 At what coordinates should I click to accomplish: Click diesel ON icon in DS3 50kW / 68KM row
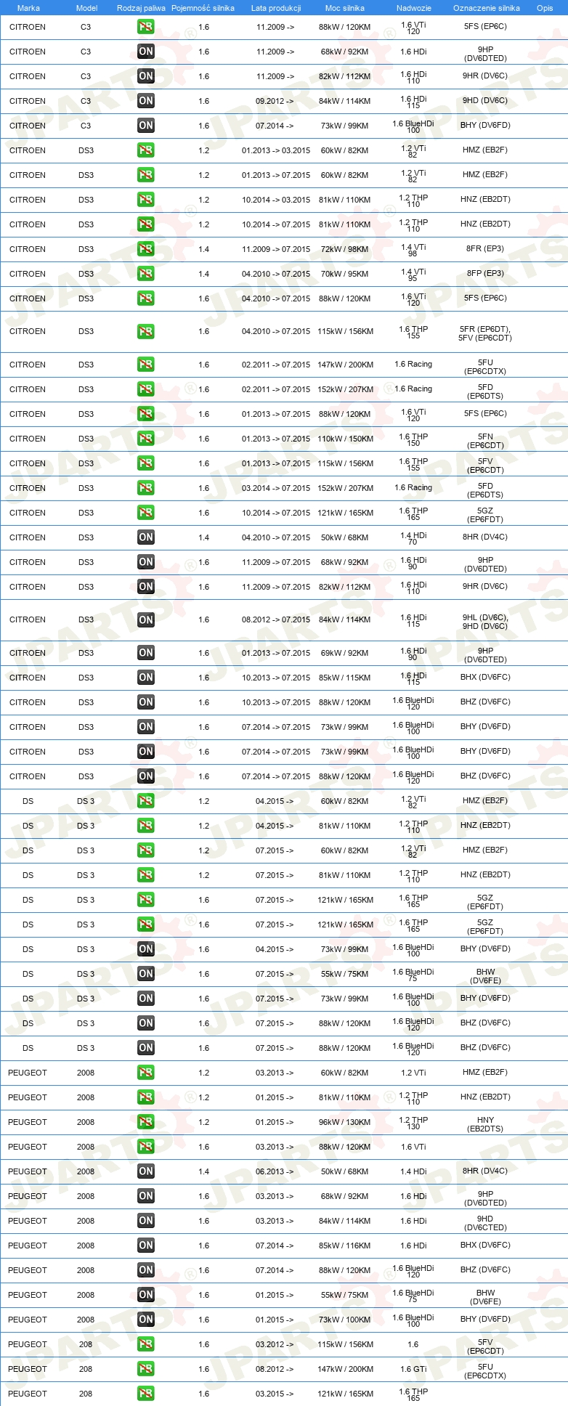click(146, 537)
